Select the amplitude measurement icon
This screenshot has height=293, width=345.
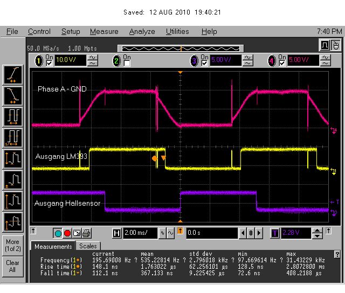click(x=13, y=201)
